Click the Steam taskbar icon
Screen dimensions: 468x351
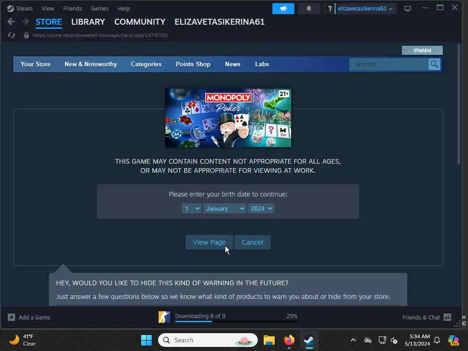pyautogui.click(x=309, y=340)
